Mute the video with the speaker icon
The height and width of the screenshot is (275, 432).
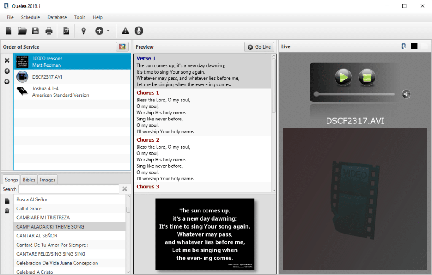click(x=406, y=94)
